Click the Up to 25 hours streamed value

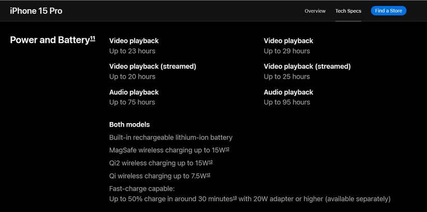point(287,77)
